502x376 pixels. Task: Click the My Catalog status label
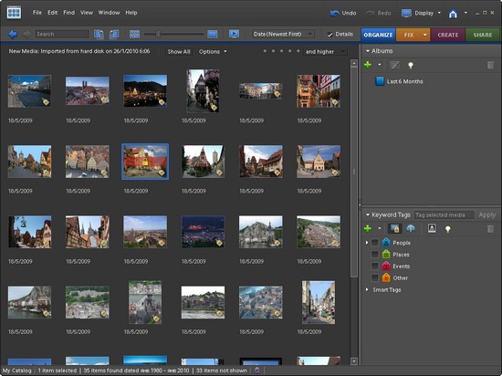17,371
